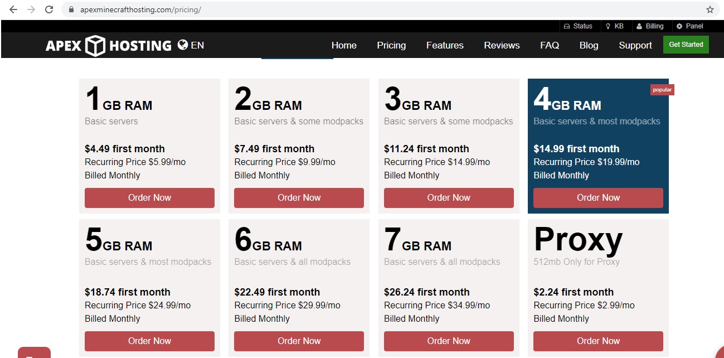Click the '$7.49 first month' price
This screenshot has width=724, height=358.
(274, 149)
